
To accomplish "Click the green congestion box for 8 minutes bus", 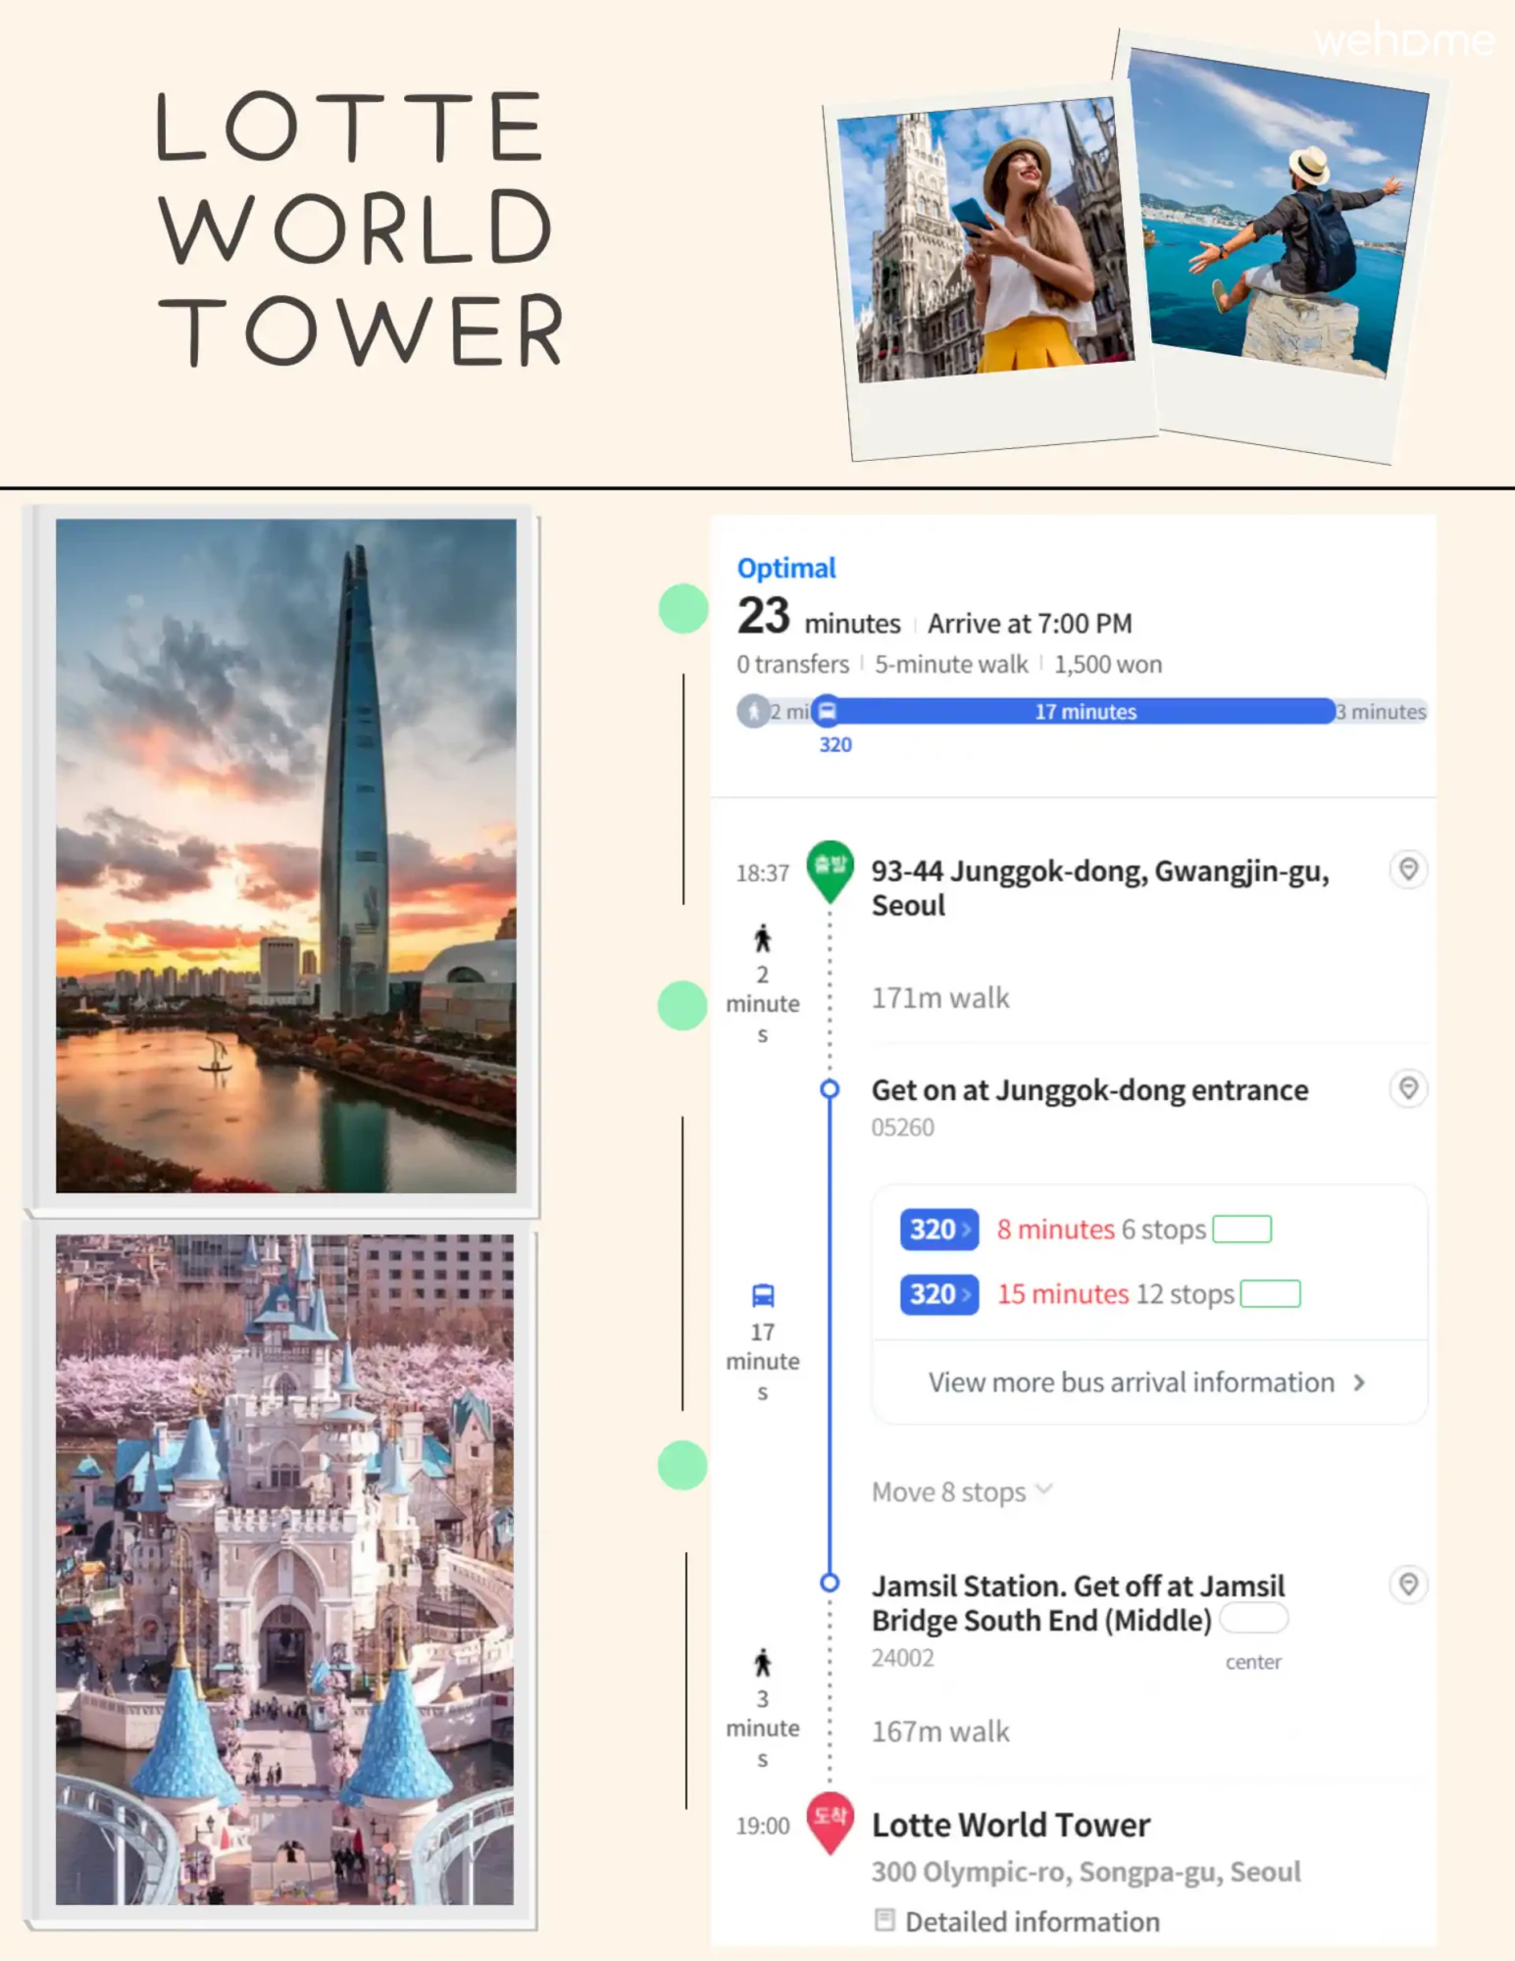I will 1241,1230.
